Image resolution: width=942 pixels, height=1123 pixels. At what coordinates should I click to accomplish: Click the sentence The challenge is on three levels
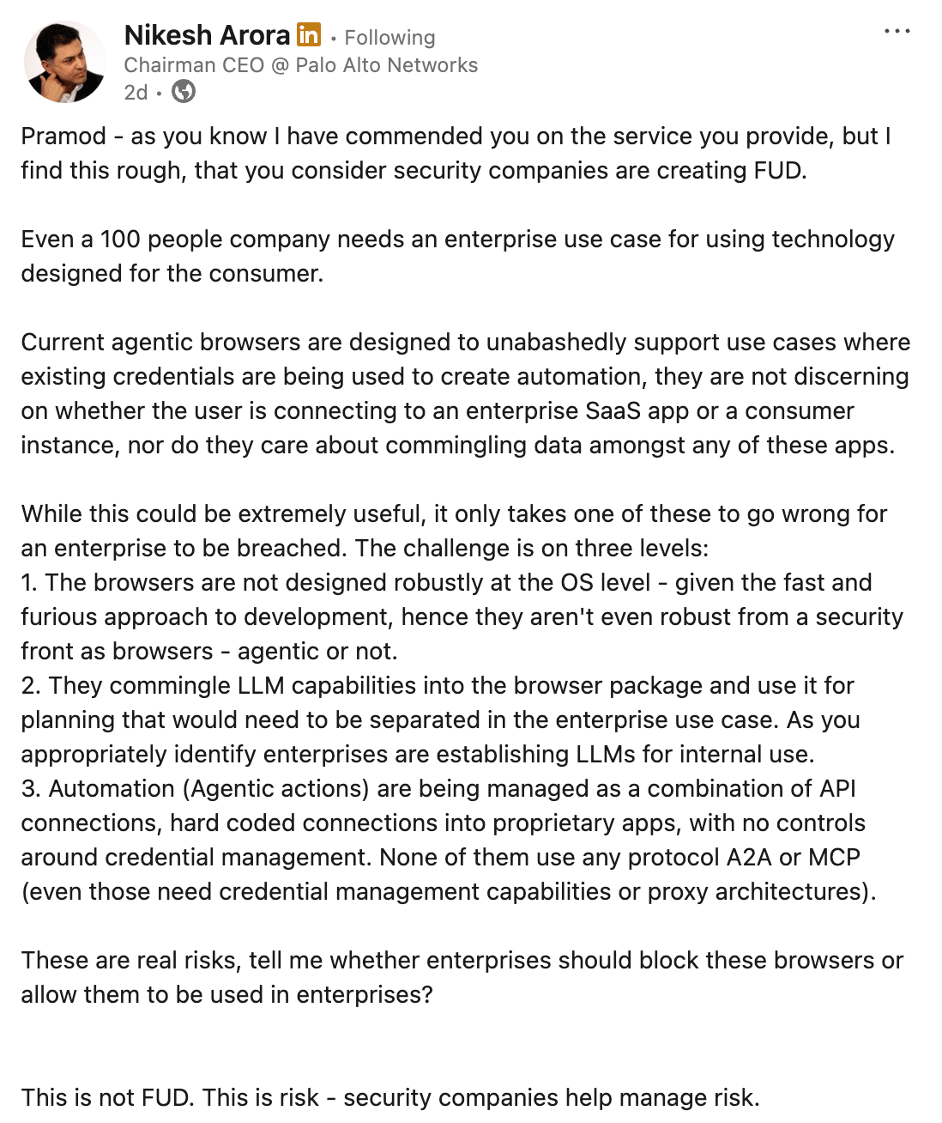click(532, 548)
